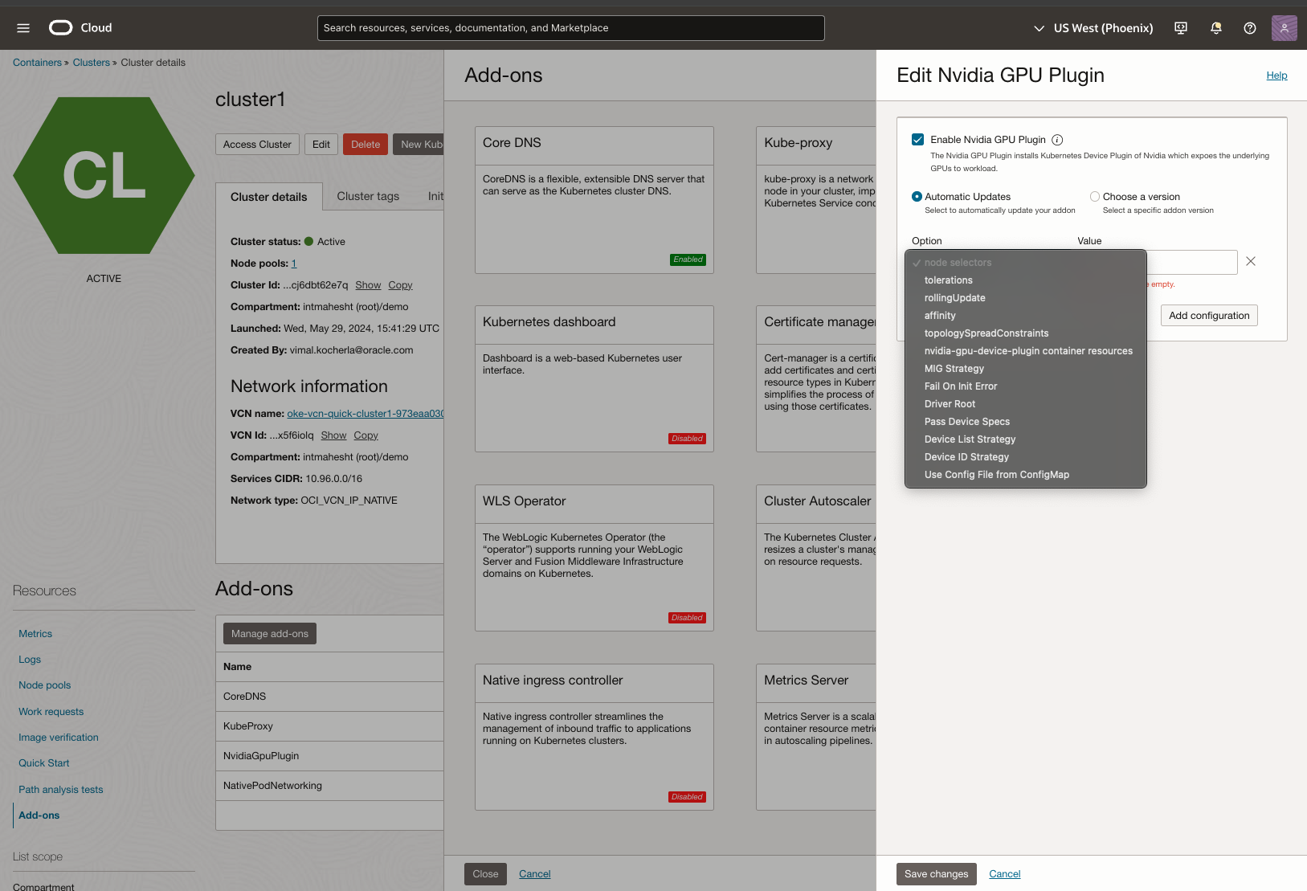The width and height of the screenshot is (1307, 891).
Task: Click the Add configuration button
Action: 1209,316
